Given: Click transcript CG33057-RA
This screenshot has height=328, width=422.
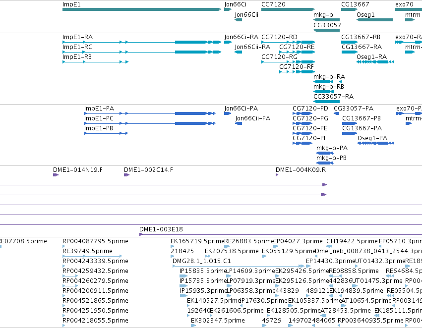Looking at the screenshot, I should point(326,102).
